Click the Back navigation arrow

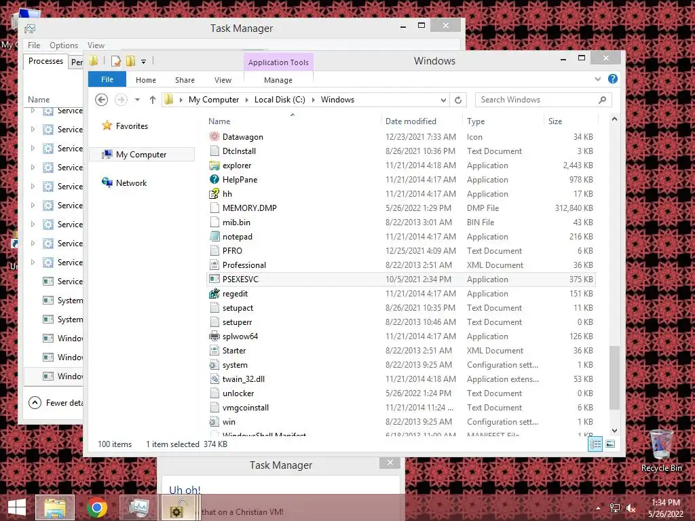(102, 100)
